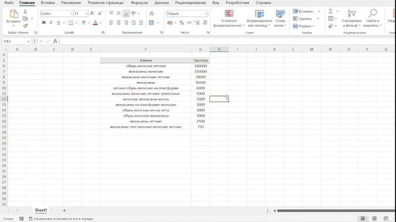Click the AutoSum sigma icon
This screenshot has width=396, height=222.
330,11
